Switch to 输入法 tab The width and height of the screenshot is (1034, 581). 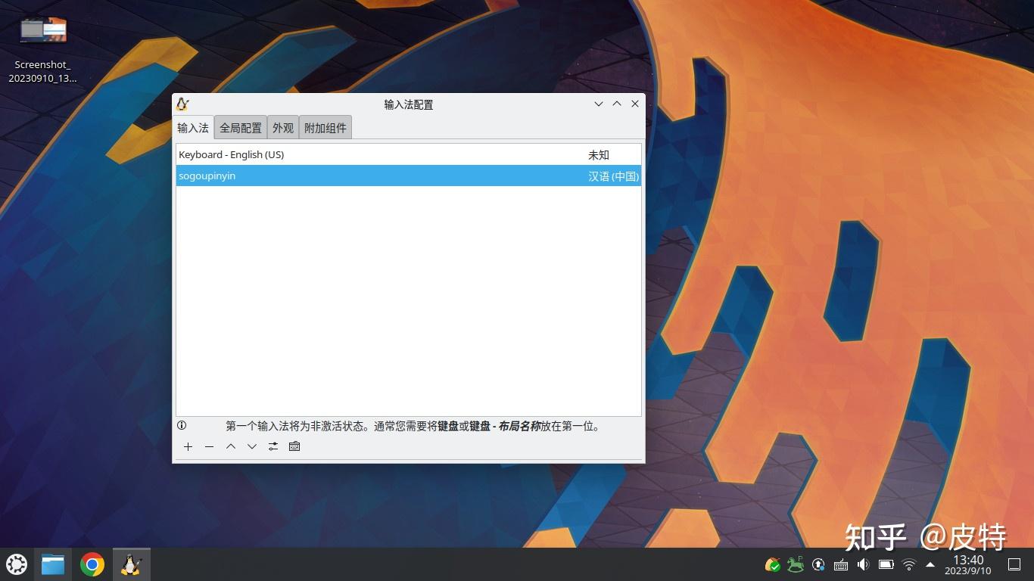(x=193, y=128)
